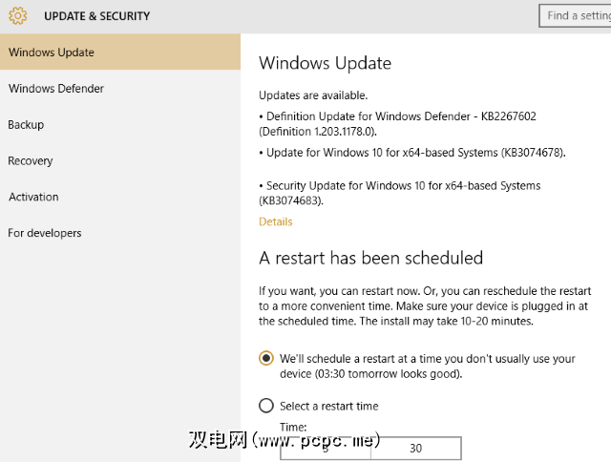Screen dimensions: 611x462
Task: Click the restart has been scheduled heading
Action: [x=371, y=258]
